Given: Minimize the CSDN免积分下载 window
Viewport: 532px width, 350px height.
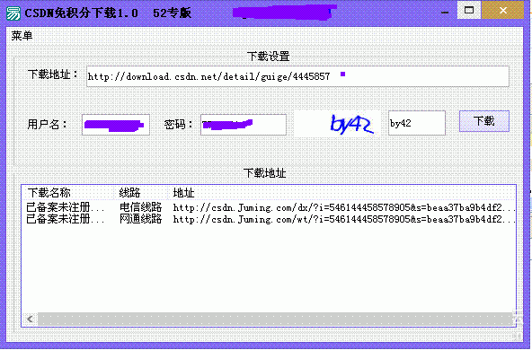Looking at the screenshot, I should pyautogui.click(x=445, y=13).
